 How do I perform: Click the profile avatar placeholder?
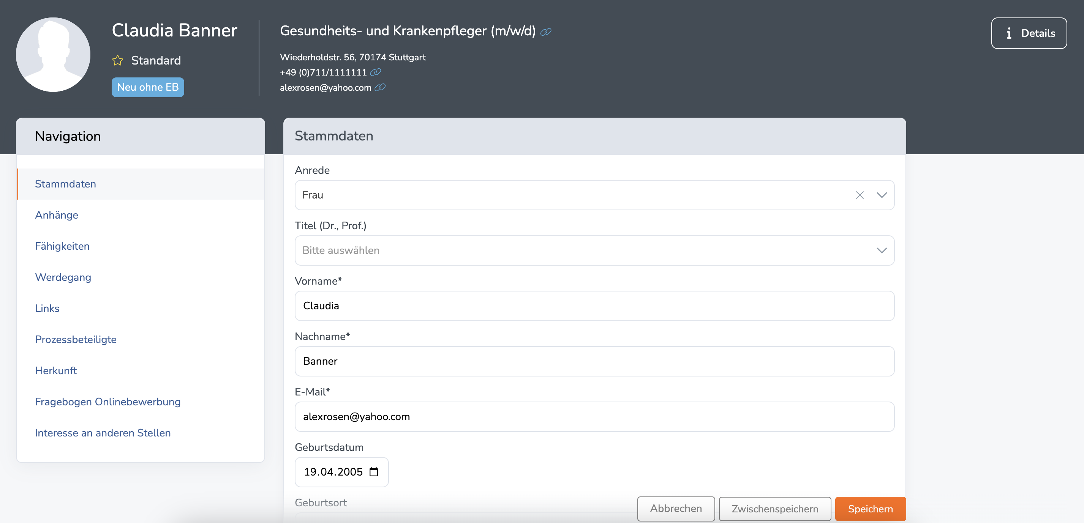click(x=53, y=55)
